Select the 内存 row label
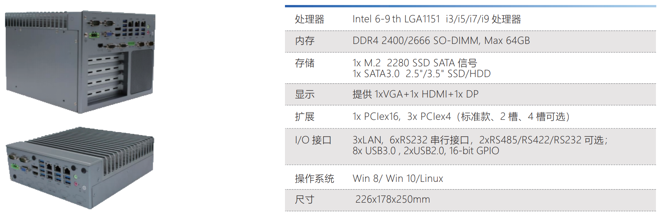The image size is (659, 215). [x=305, y=41]
